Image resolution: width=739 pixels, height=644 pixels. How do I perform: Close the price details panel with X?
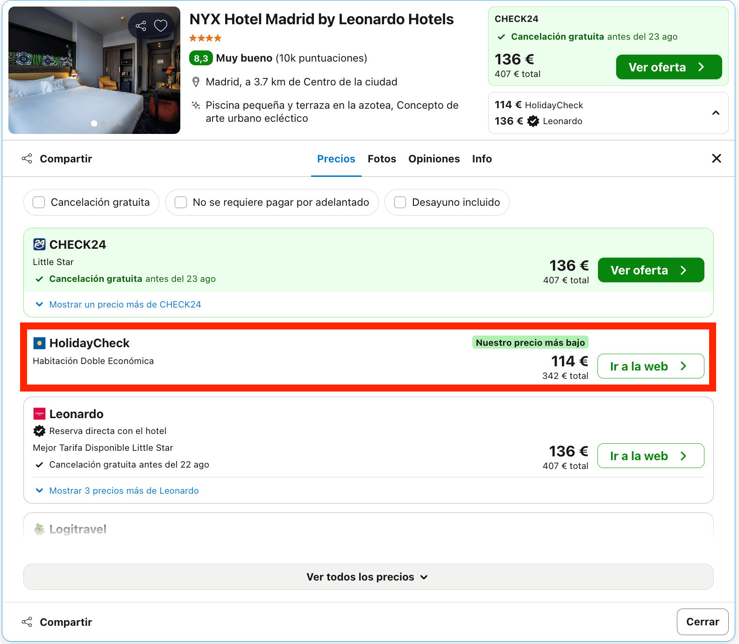(x=717, y=159)
